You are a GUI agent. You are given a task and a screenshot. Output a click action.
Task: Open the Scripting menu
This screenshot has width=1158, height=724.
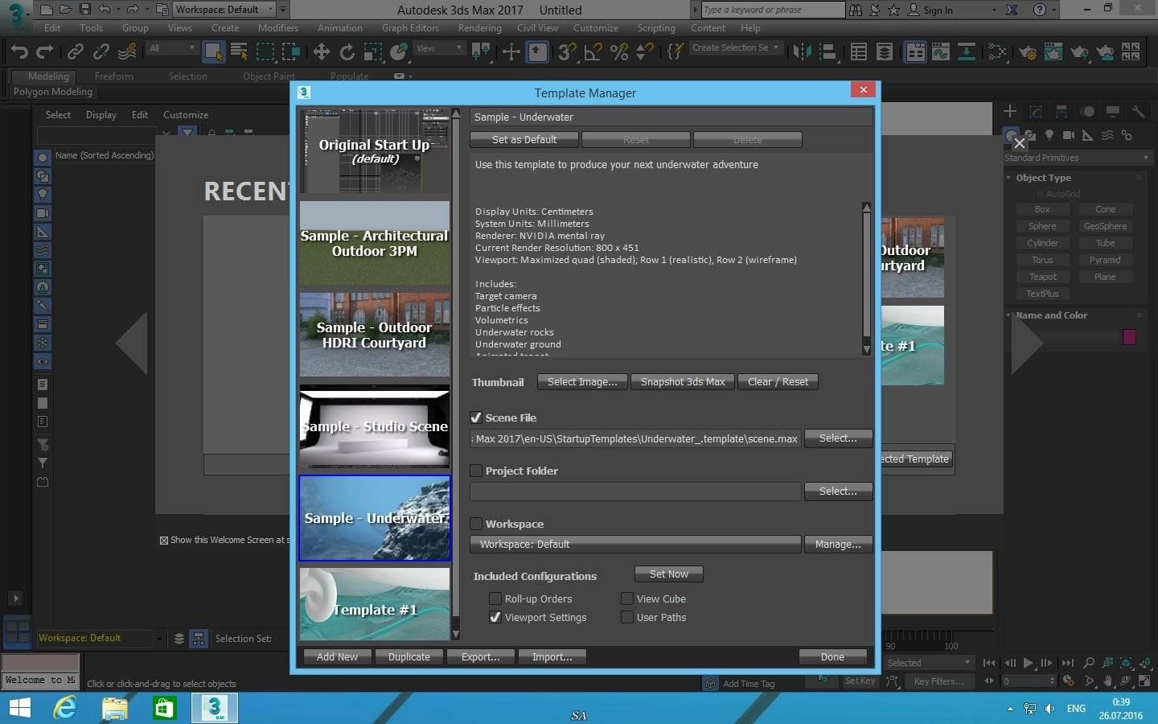[x=656, y=28]
